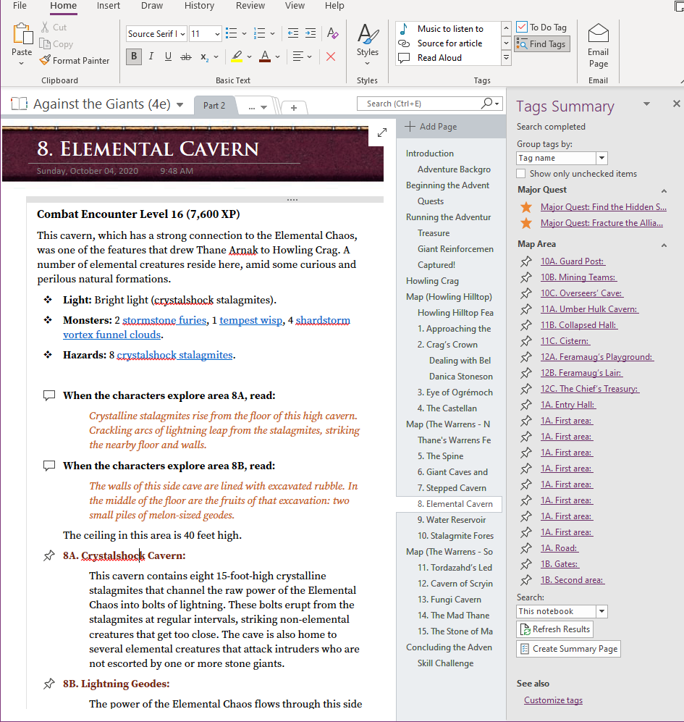Click the yellow text highlight color button
The width and height of the screenshot is (684, 722).
237,56
